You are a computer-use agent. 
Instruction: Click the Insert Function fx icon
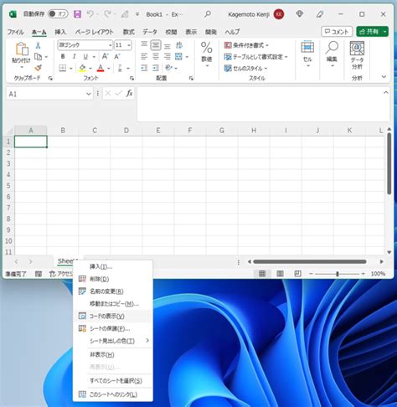pos(129,94)
